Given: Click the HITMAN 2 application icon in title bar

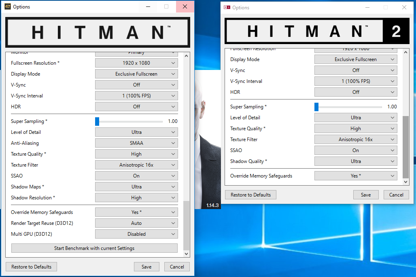Looking at the screenshot, I should 226,7.
